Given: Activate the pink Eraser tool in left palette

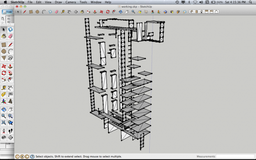Looking at the screenshot, I should click(x=10, y=36).
